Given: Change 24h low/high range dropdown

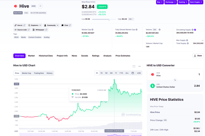Looking at the screenshot, I should pyautogui.click(x=131, y=19).
